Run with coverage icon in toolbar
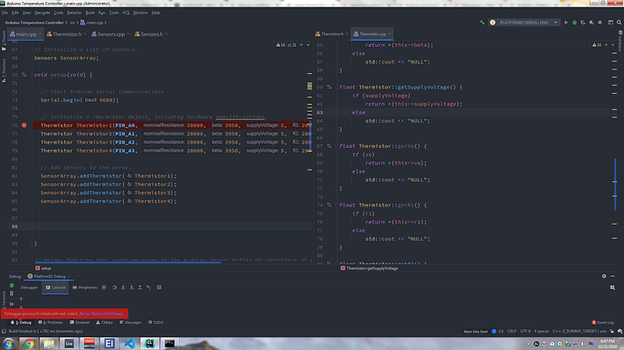This screenshot has height=350, width=624. (582, 23)
